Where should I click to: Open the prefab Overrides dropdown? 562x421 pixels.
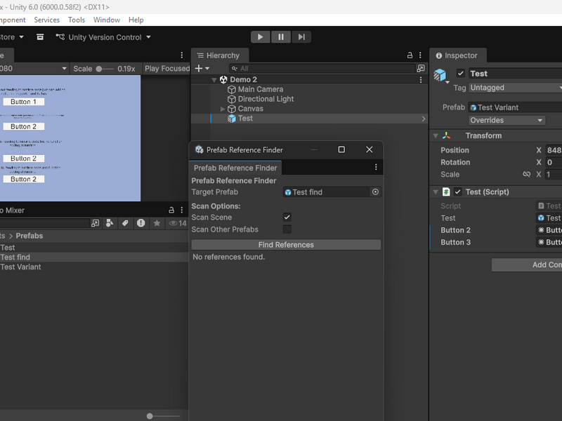pyautogui.click(x=507, y=120)
